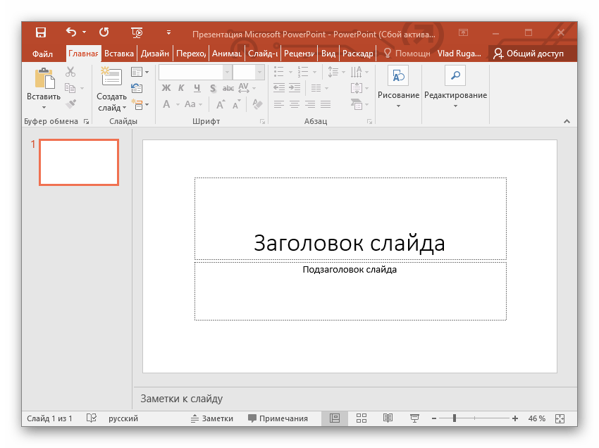This screenshot has height=448, width=599.
Task: Decrease font size with the smaller A
Action: pyautogui.click(x=237, y=104)
